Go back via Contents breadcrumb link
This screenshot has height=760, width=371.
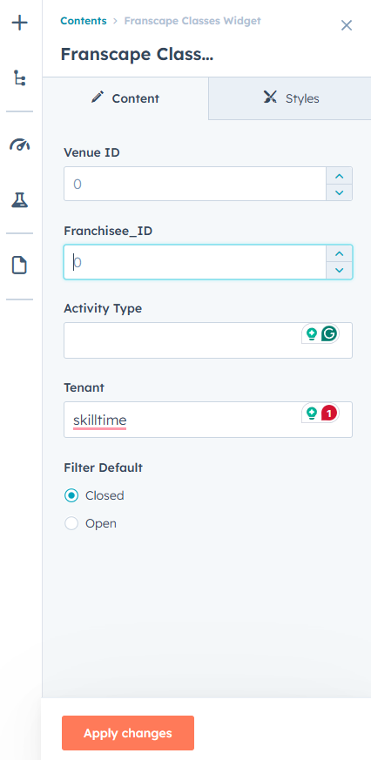tap(84, 21)
